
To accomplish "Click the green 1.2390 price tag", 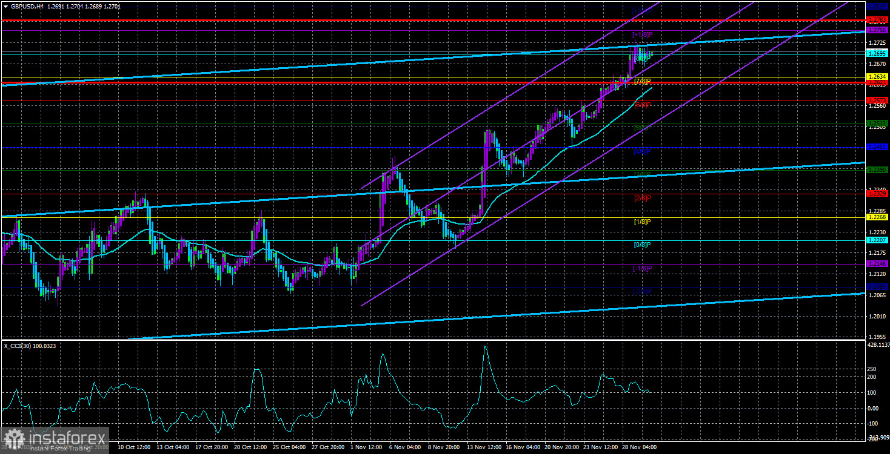I will tap(877, 170).
